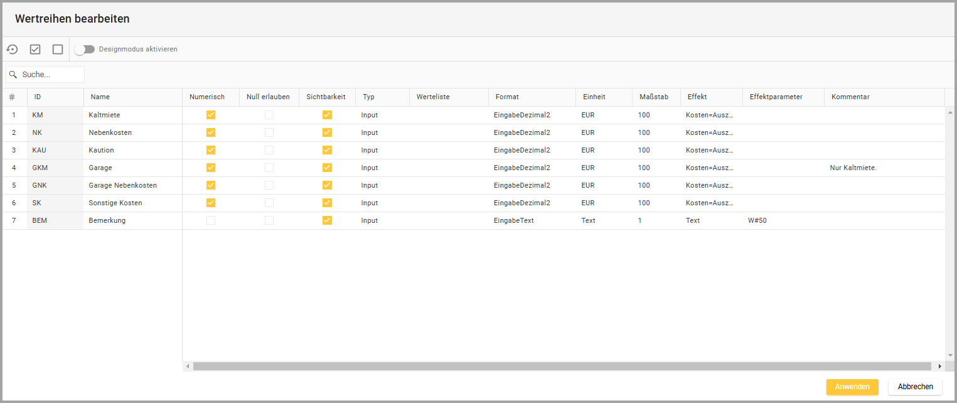Sort by the Name column header
957x403 pixels.
100,97
